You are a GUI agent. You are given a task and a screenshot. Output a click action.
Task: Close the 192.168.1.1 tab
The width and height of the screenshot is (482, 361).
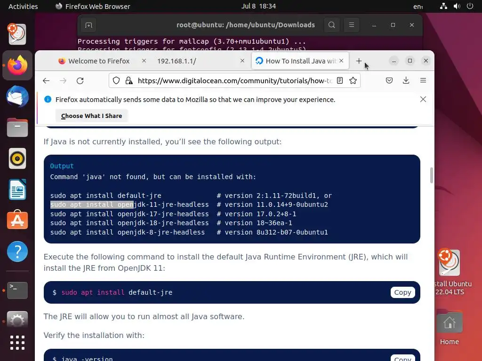pos(242,61)
